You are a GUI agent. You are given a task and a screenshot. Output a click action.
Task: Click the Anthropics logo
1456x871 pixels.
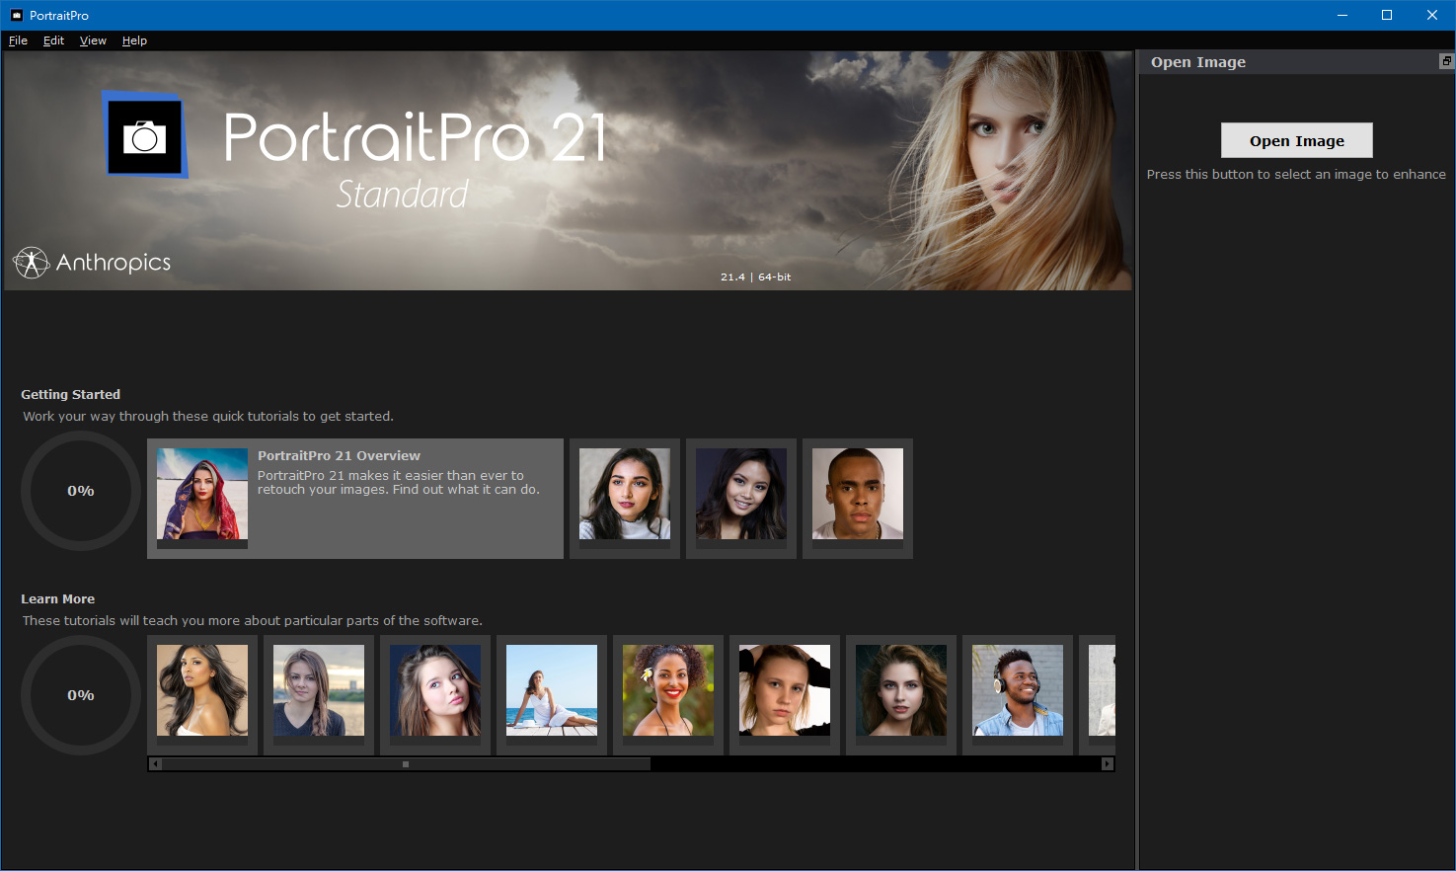click(x=92, y=263)
